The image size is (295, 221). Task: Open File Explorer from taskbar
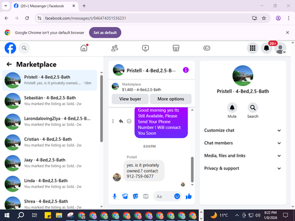59,215
